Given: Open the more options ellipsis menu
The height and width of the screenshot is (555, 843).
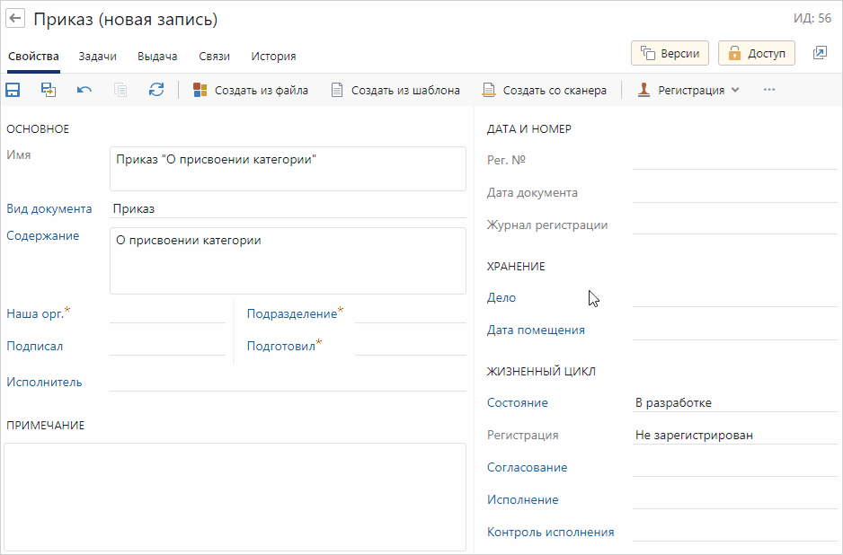Looking at the screenshot, I should (768, 90).
